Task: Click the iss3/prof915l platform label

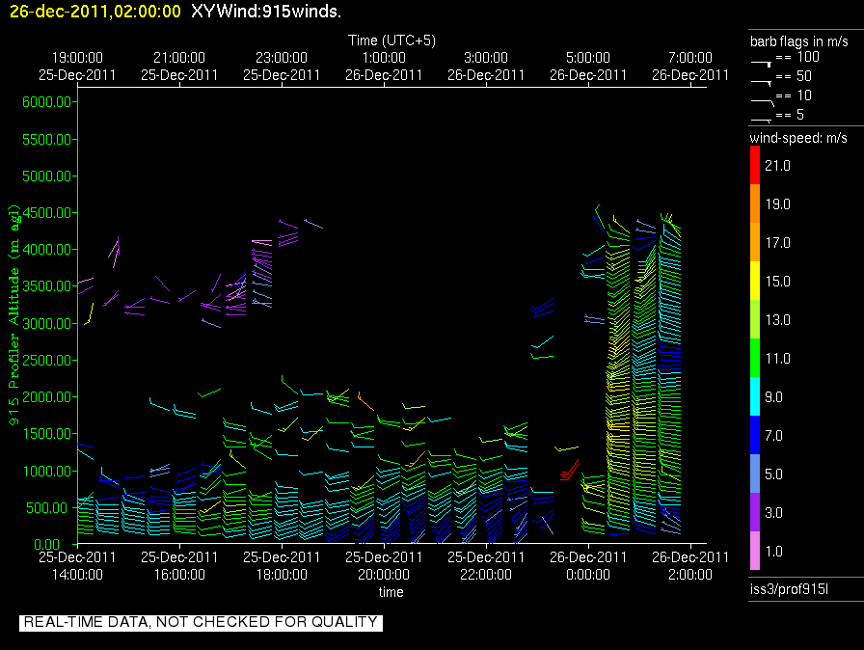Action: 789,589
